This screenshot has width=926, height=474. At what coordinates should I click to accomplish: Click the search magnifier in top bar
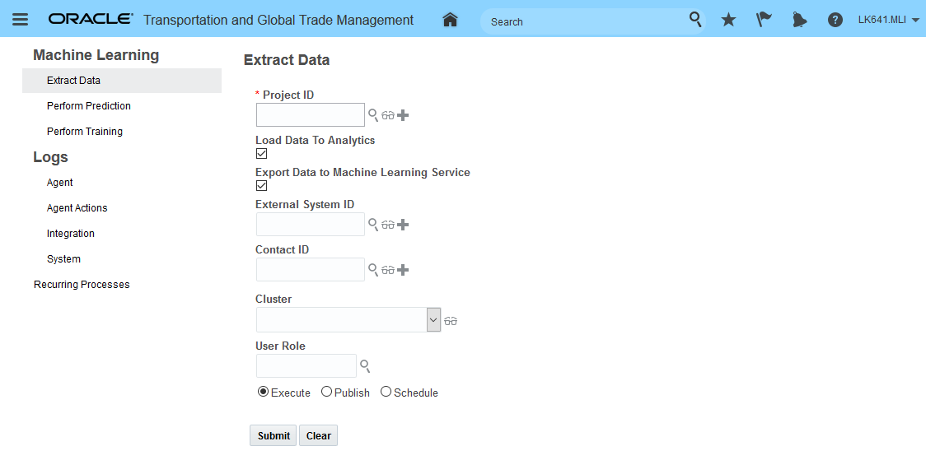(x=695, y=20)
